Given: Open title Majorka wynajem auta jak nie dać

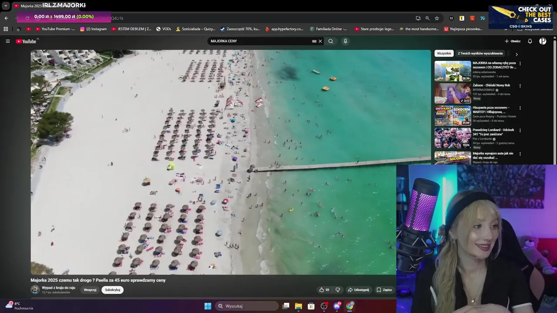Looking at the screenshot, I should pos(493,155).
